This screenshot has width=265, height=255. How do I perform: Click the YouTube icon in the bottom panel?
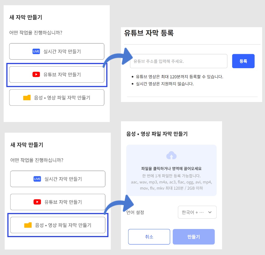click(x=37, y=202)
